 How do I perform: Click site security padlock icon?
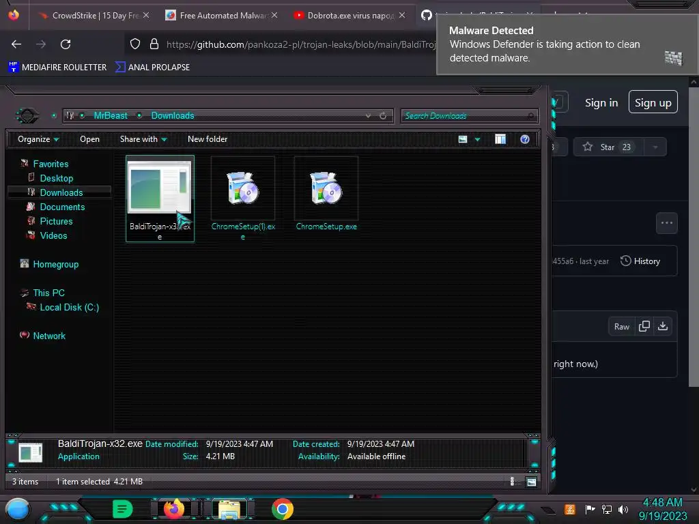click(154, 44)
